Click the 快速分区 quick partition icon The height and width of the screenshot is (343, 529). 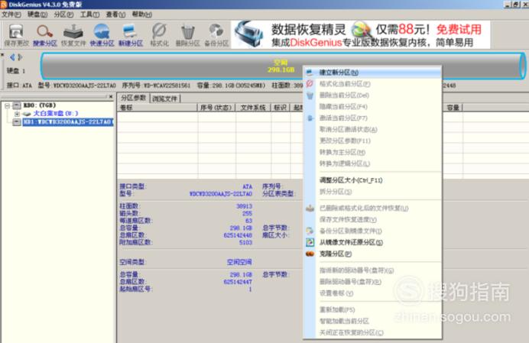coord(102,35)
